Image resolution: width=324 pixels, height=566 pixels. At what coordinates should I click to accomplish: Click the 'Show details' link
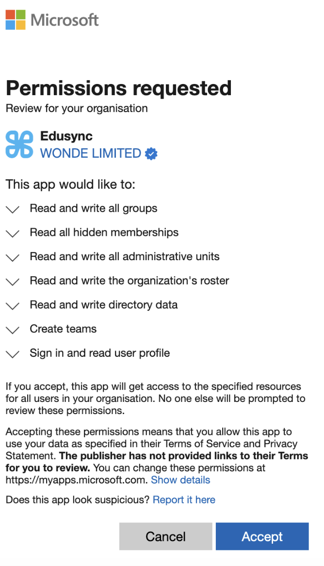[180, 480]
